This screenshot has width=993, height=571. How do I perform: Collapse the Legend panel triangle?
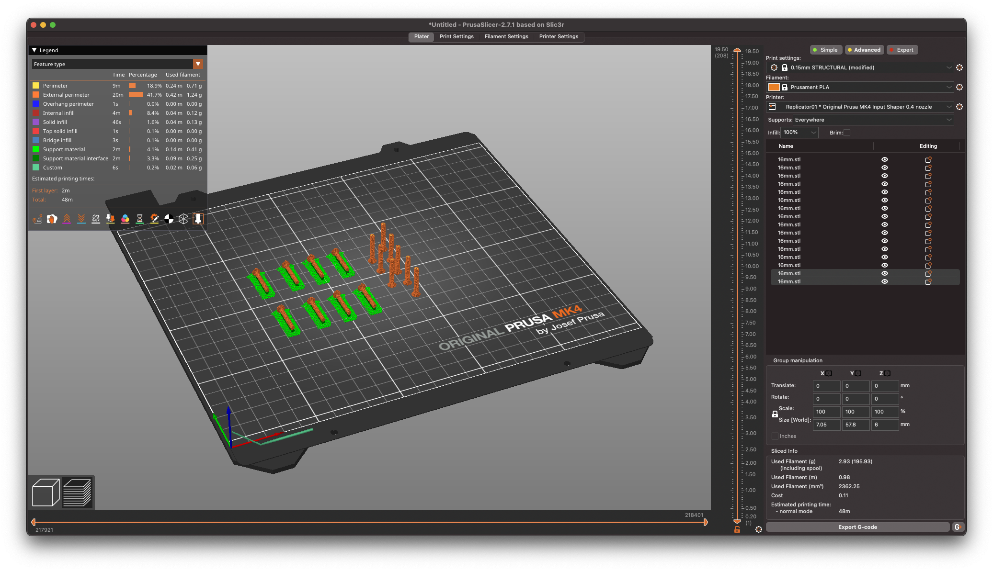(34, 50)
